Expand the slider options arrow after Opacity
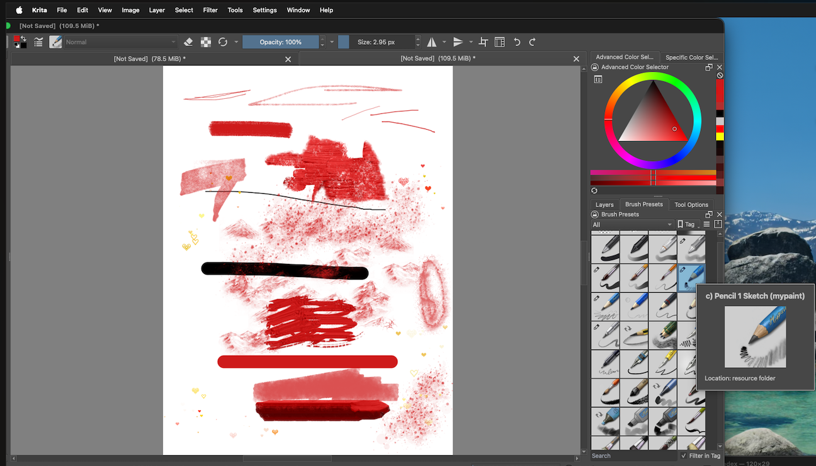Viewport: 816px width, 466px height. pyautogui.click(x=332, y=42)
